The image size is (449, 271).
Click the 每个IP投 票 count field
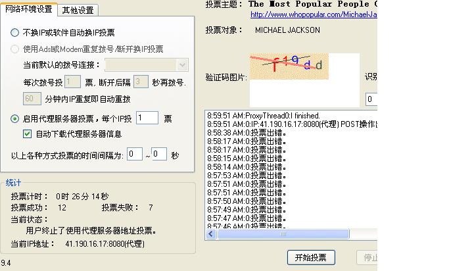(x=147, y=118)
